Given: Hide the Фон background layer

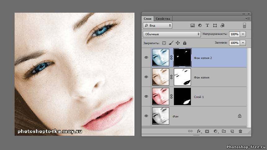Looking at the screenshot, I should tap(146, 116).
